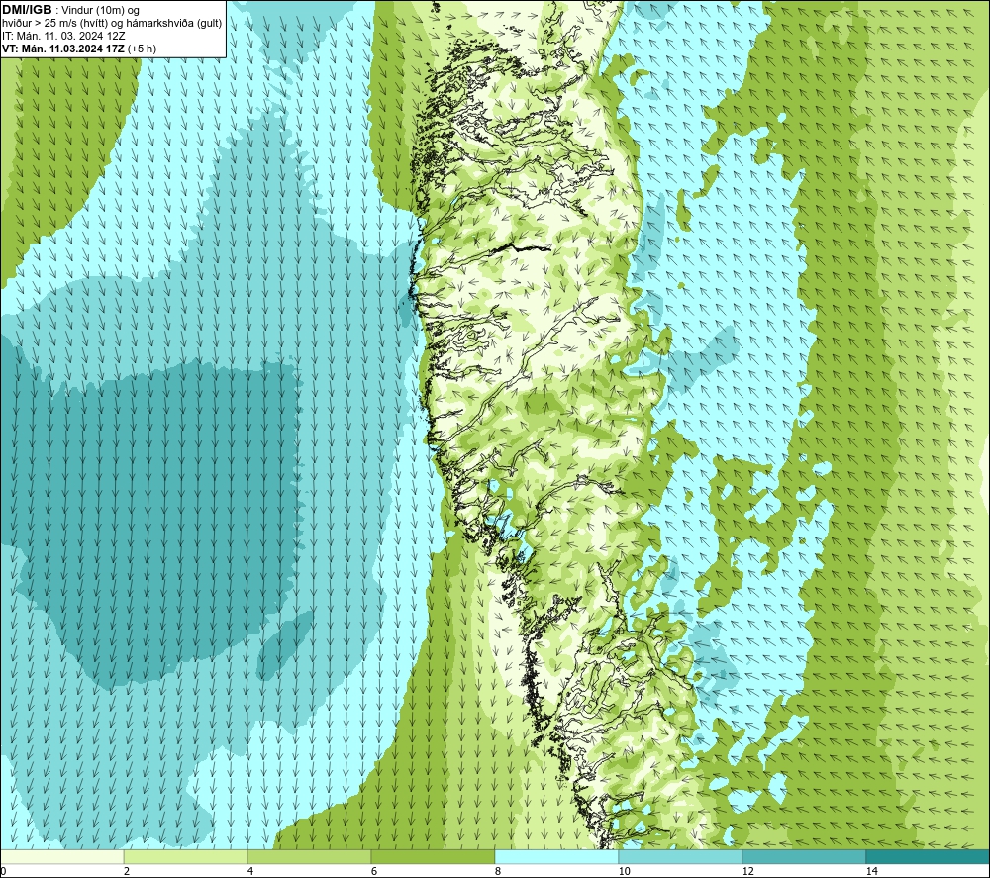Click the '10' label on the color scale

pos(624,871)
